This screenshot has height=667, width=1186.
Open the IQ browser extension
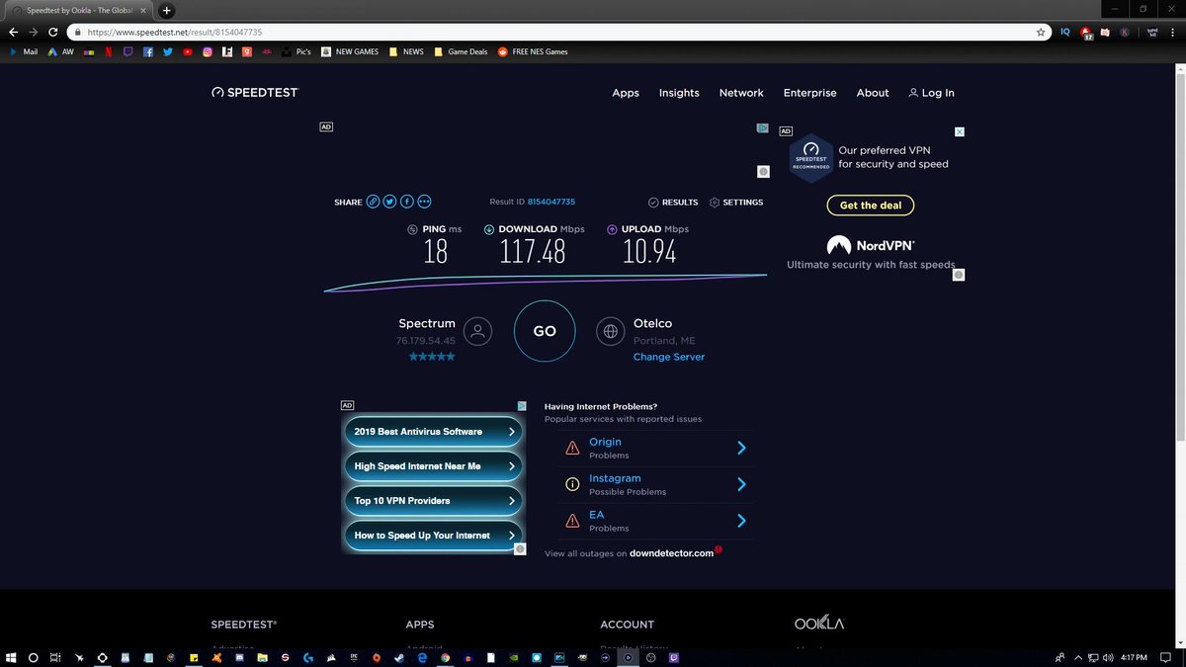[1065, 32]
